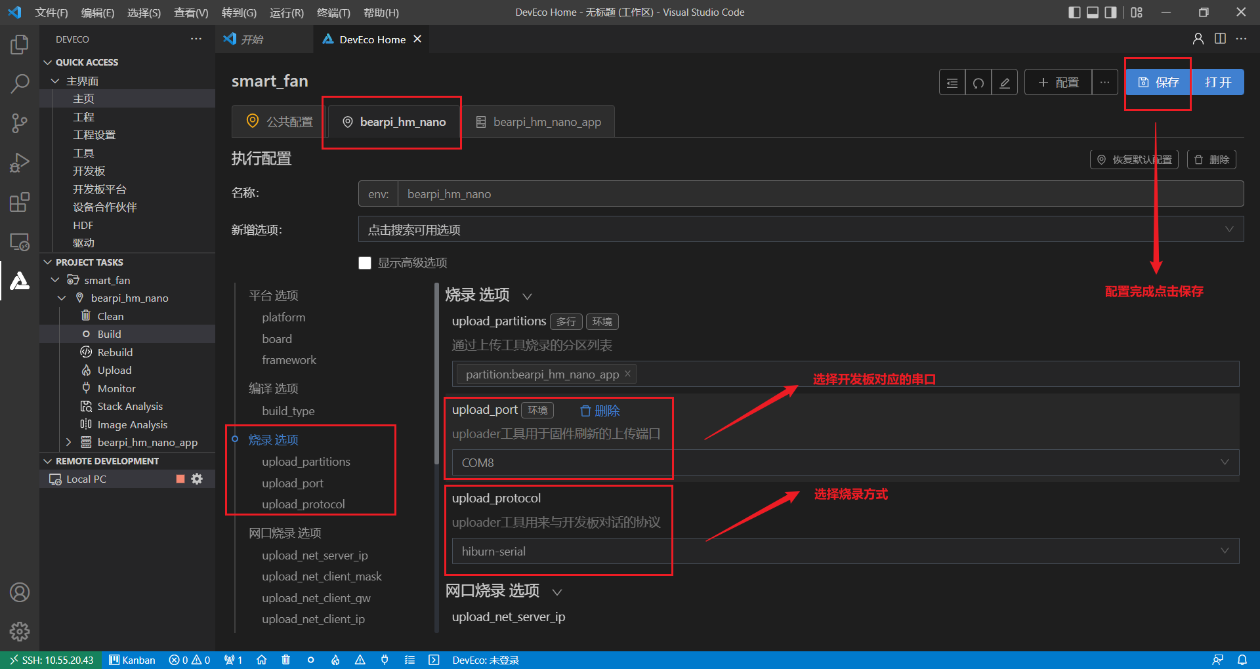Viewport: 1260px width, 669px height.
Task: Toggle primary side bar visibility in title bar
Action: tap(1074, 12)
